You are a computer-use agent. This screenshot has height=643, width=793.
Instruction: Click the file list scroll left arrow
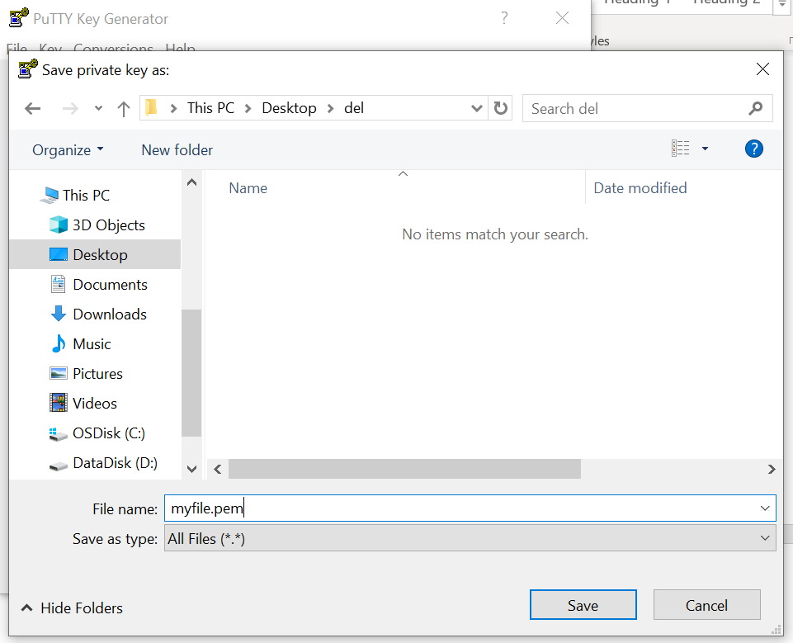tap(218, 470)
